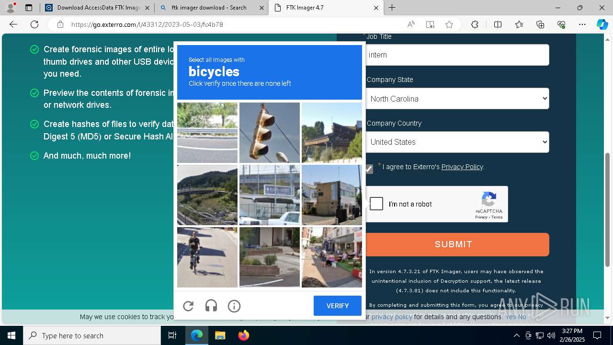Viewport: 613px width, 345px height.
Task: View site information lock icon
Action: [x=60, y=24]
